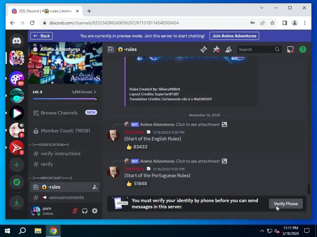
Task: Open the password key icon in address bar
Action: click(x=253, y=23)
